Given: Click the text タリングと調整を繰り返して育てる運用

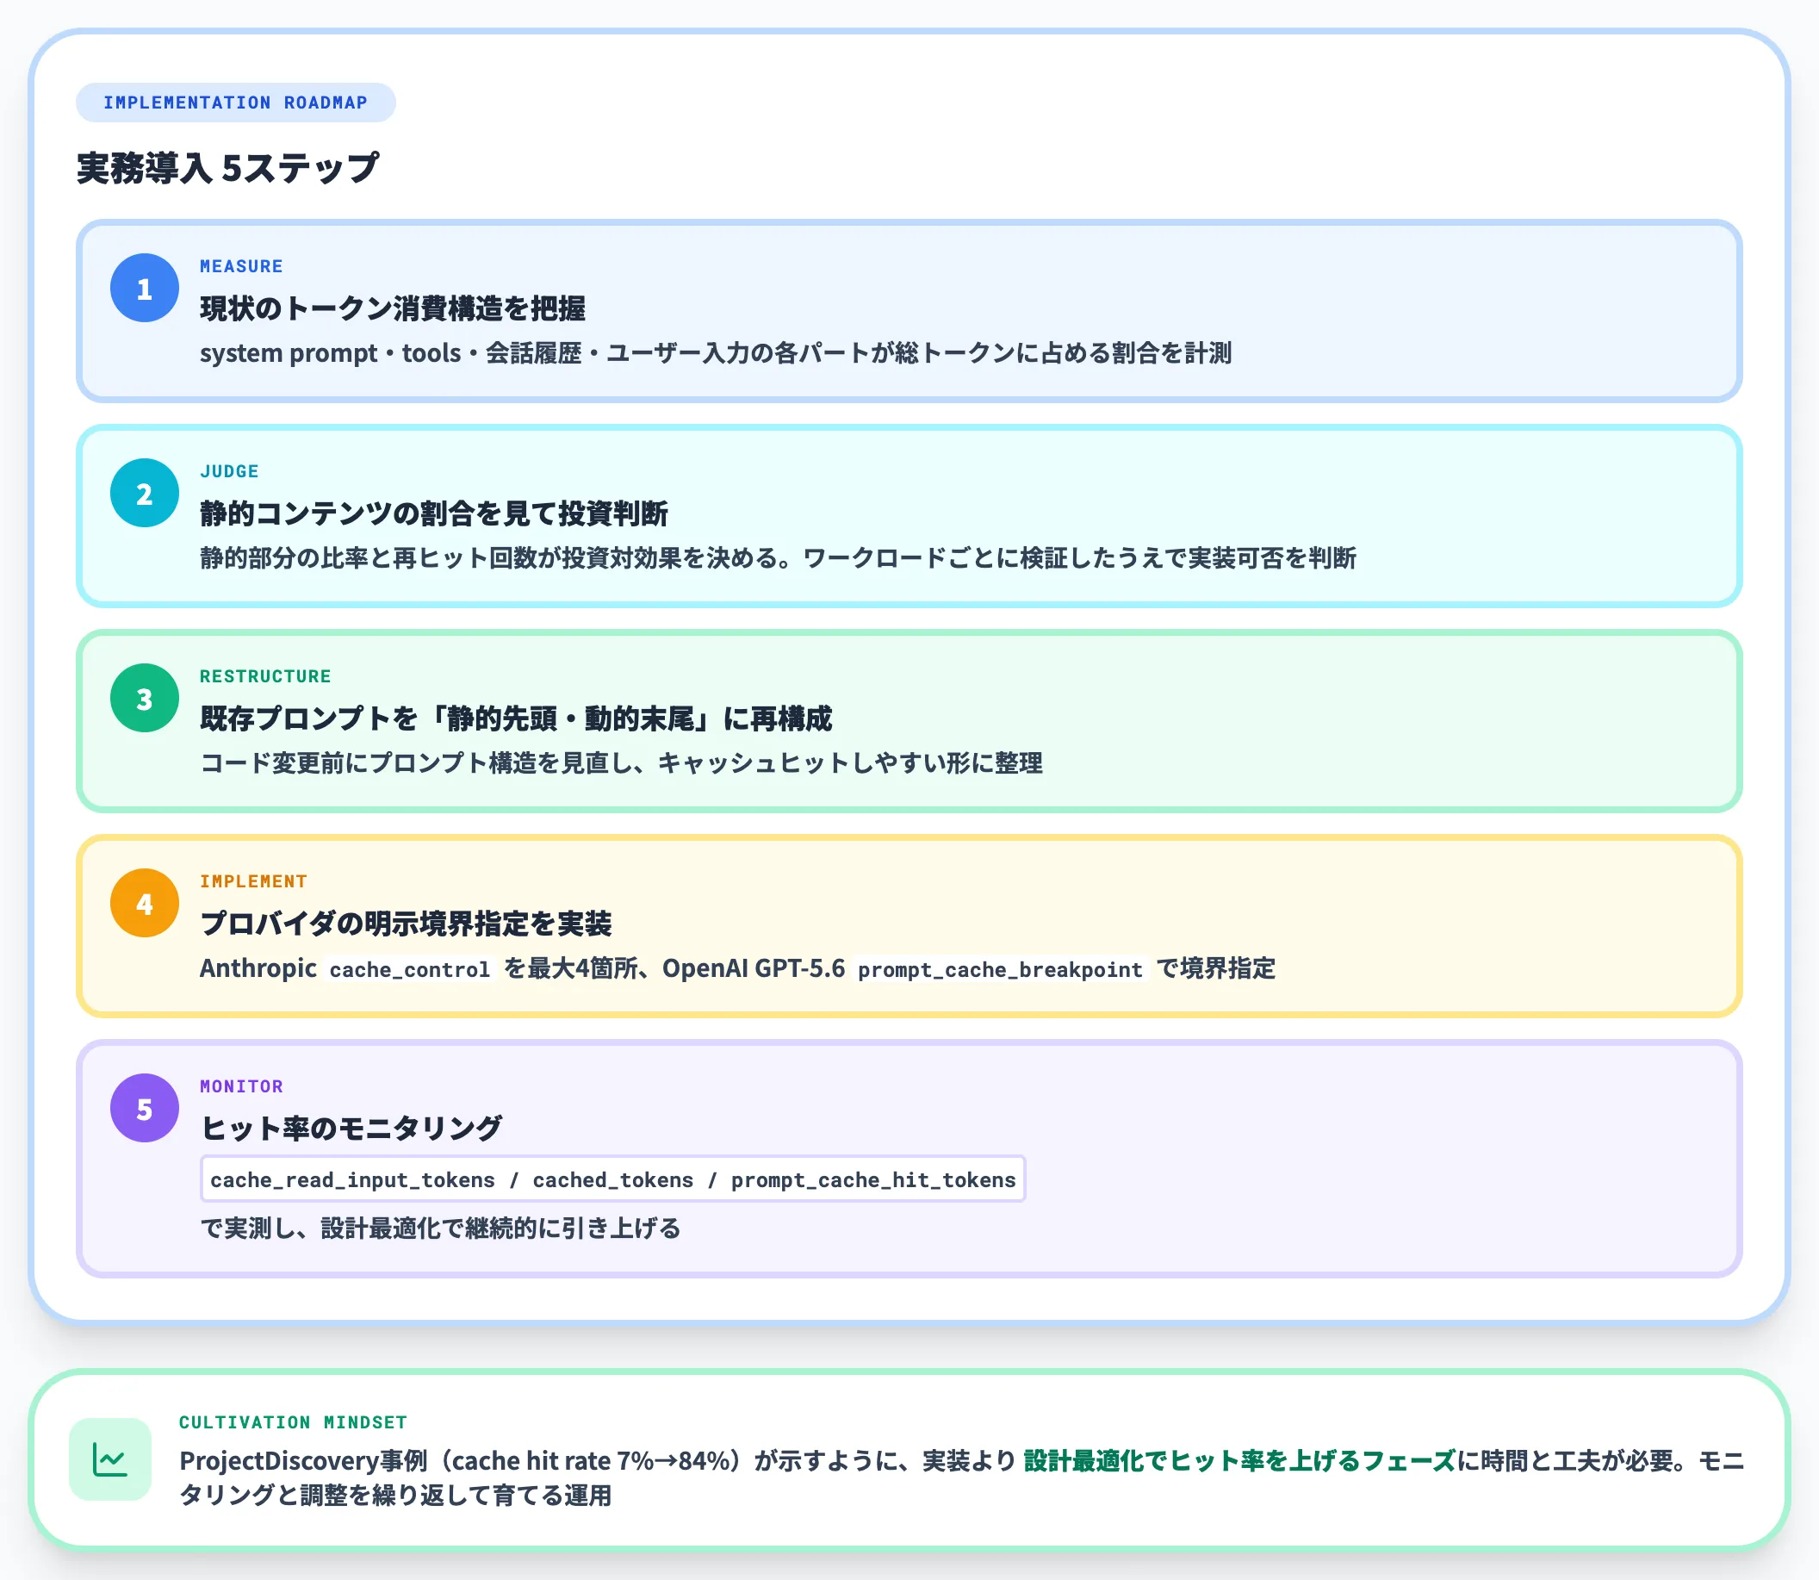Looking at the screenshot, I should [395, 1496].
